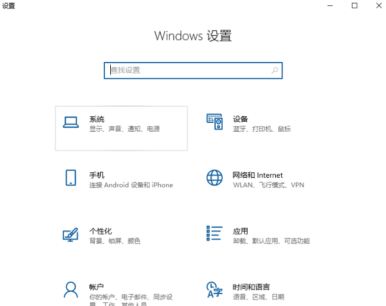Choose the 时间和语言 title label
Viewport: 386px width, 306px height.
click(251, 287)
